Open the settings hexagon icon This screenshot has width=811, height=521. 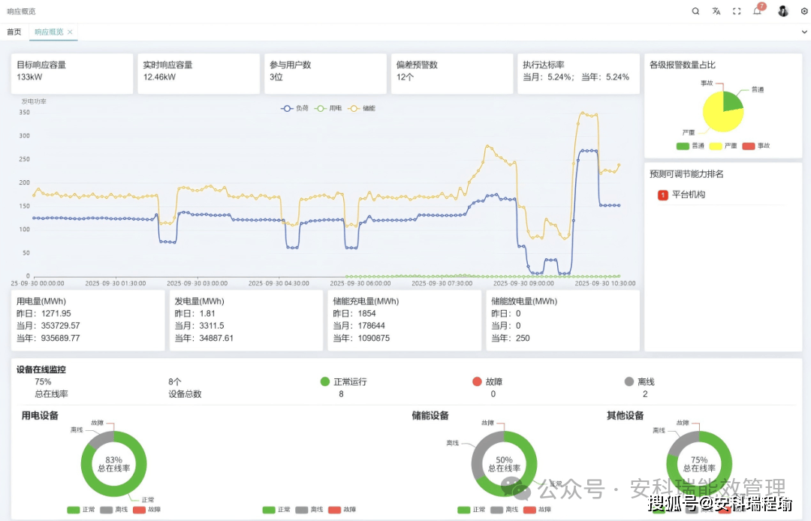(x=804, y=11)
